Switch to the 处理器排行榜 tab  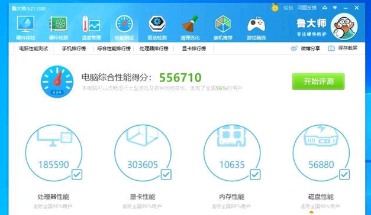(x=154, y=48)
